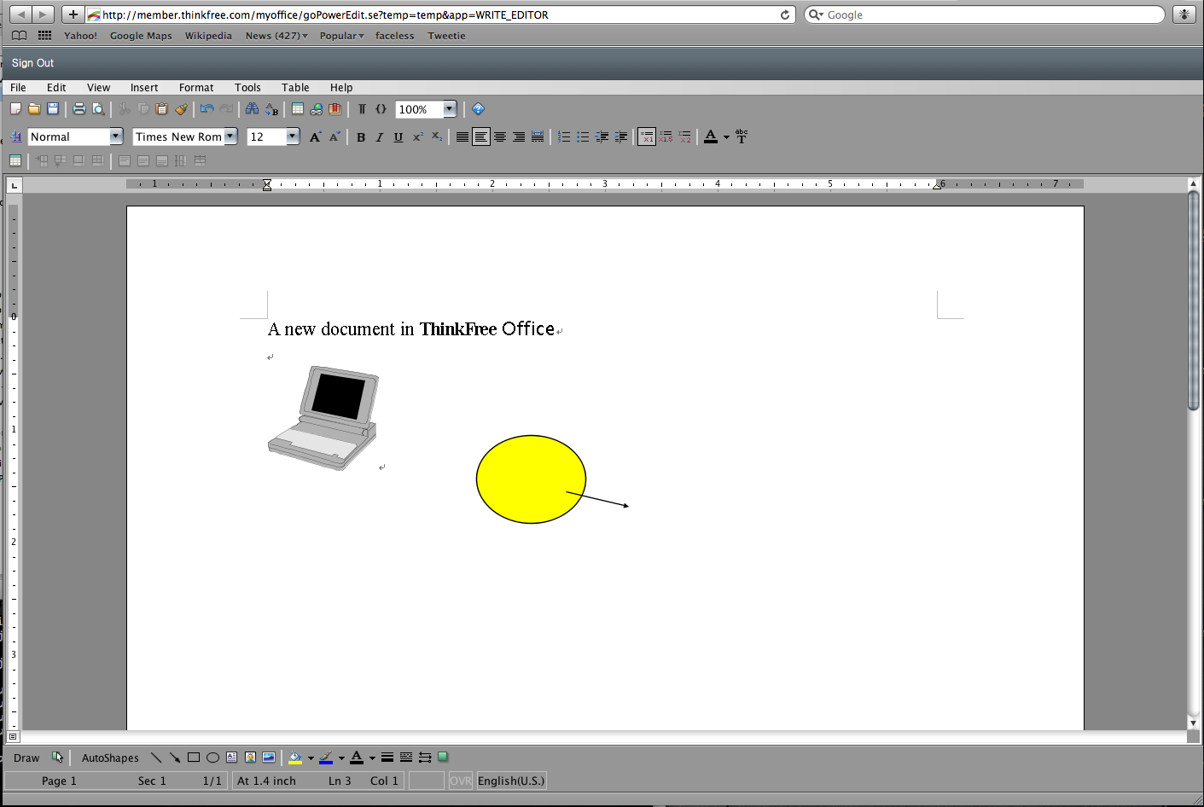
Task: Open a file using the folder icon
Action: click(x=34, y=109)
